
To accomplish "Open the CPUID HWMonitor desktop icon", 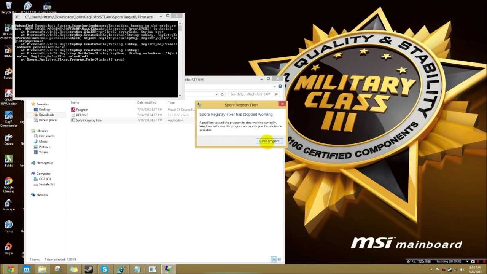I will pyautogui.click(x=8, y=97).
